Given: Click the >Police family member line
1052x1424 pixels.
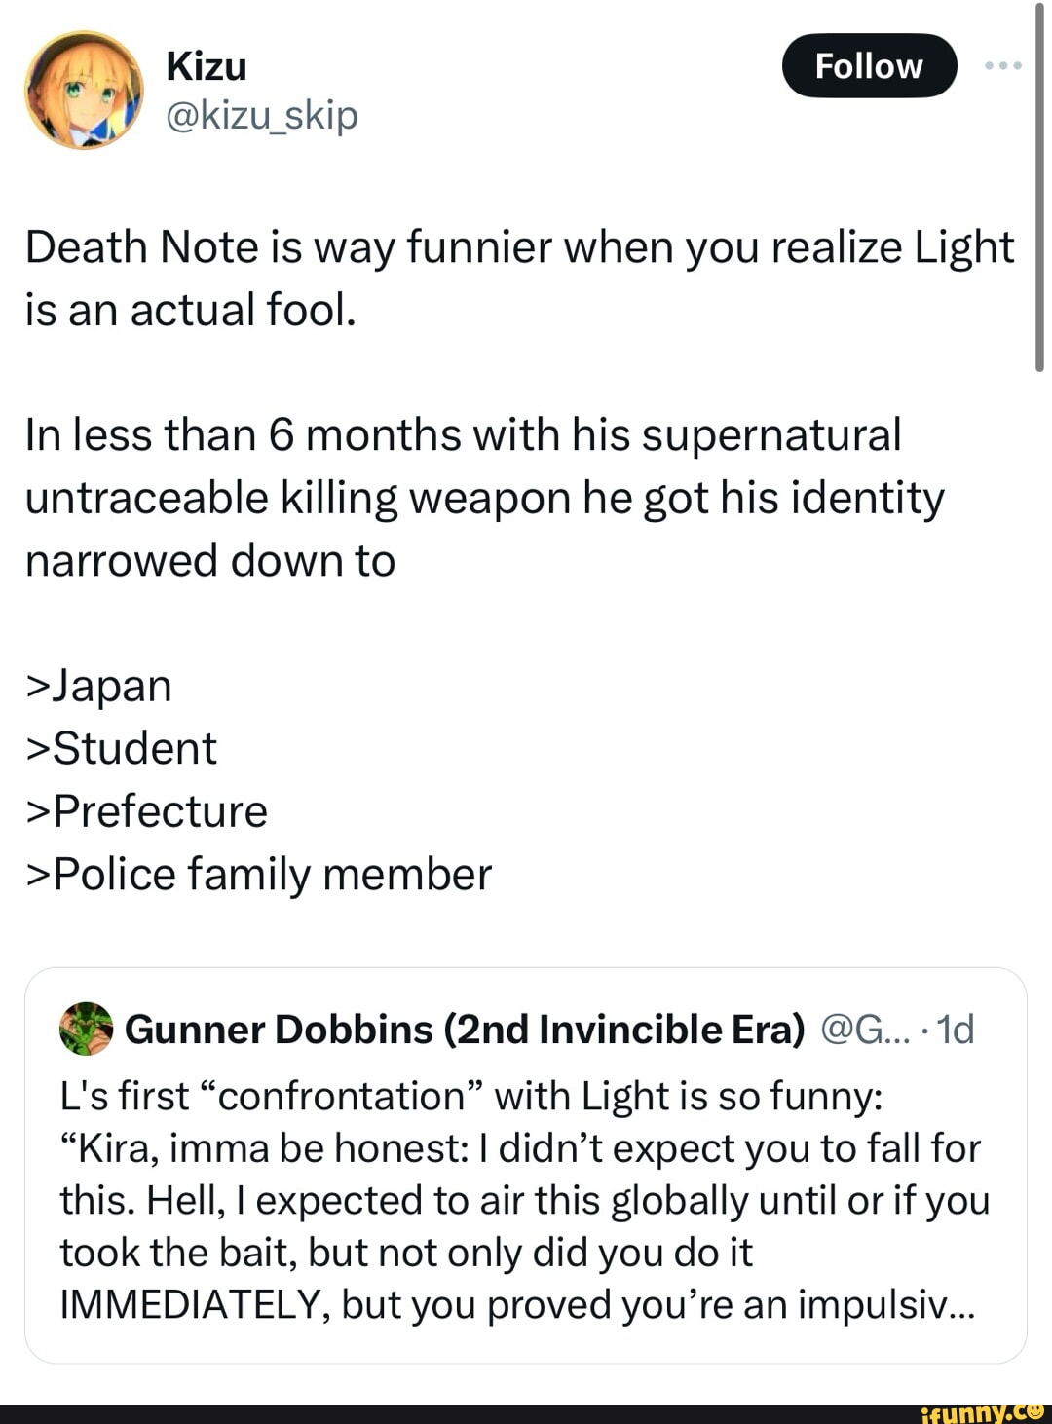Looking at the screenshot, I should [x=259, y=875].
